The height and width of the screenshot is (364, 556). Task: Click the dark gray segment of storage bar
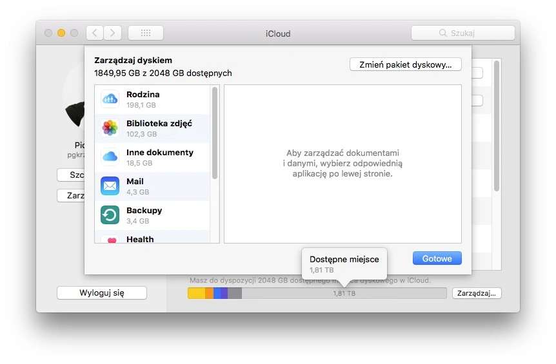pyautogui.click(x=235, y=293)
